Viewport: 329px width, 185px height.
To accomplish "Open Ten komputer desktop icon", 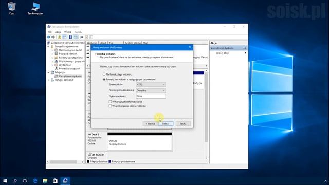I will [x=35, y=9].
